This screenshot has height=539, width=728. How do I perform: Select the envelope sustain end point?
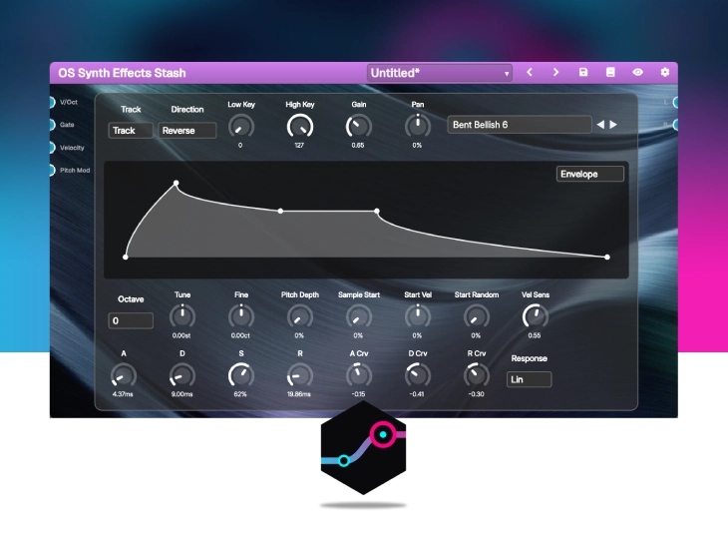(377, 211)
